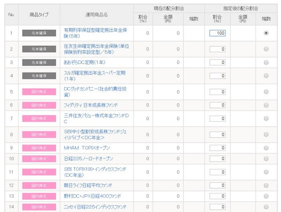Open MHAM TOPIXオープン link
The width and height of the screenshot is (281, 212).
coord(87,148)
